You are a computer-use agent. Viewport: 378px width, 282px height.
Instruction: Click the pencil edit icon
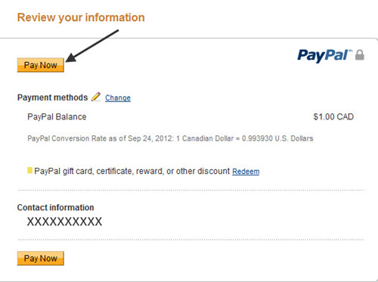[x=96, y=97]
